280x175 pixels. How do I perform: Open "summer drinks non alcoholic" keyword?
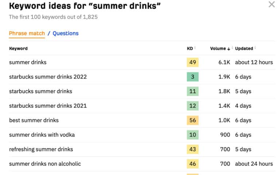(45, 164)
